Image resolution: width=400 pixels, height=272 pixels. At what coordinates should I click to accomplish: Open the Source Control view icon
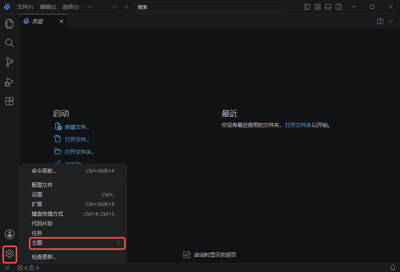10,62
